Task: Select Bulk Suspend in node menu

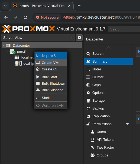Action: coord(51,90)
